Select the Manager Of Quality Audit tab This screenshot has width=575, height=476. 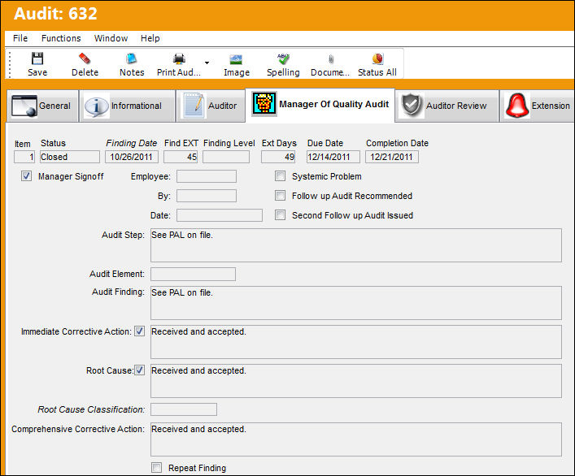[x=320, y=104]
